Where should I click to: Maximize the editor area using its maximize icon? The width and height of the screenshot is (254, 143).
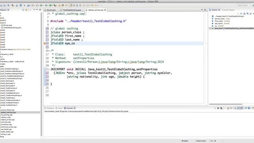pos(205,10)
